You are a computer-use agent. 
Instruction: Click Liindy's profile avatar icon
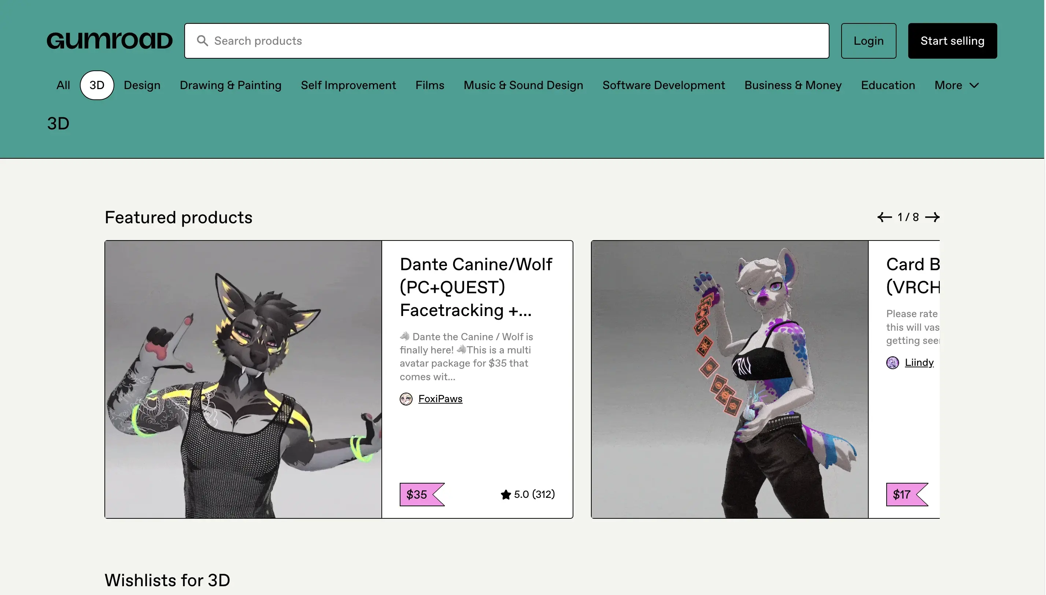892,363
